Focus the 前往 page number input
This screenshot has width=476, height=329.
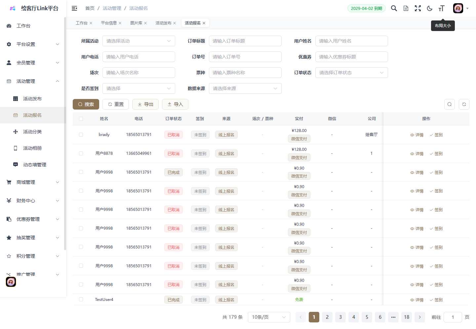(453, 317)
